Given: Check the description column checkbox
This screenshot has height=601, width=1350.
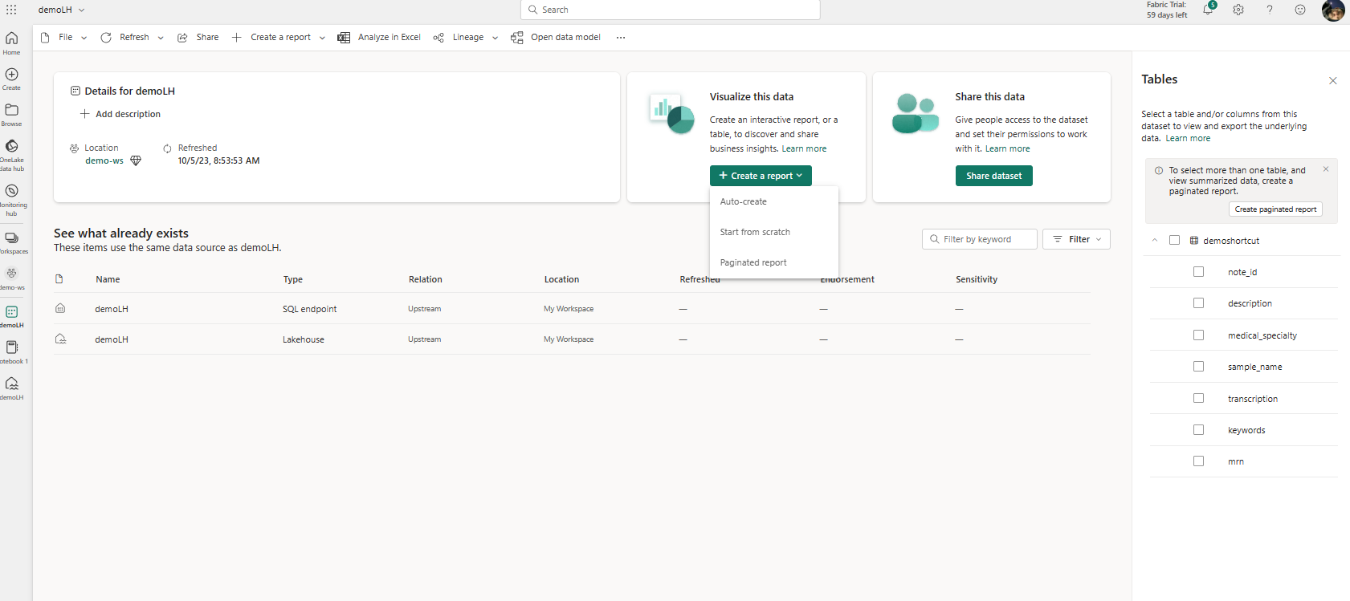Looking at the screenshot, I should (1198, 303).
